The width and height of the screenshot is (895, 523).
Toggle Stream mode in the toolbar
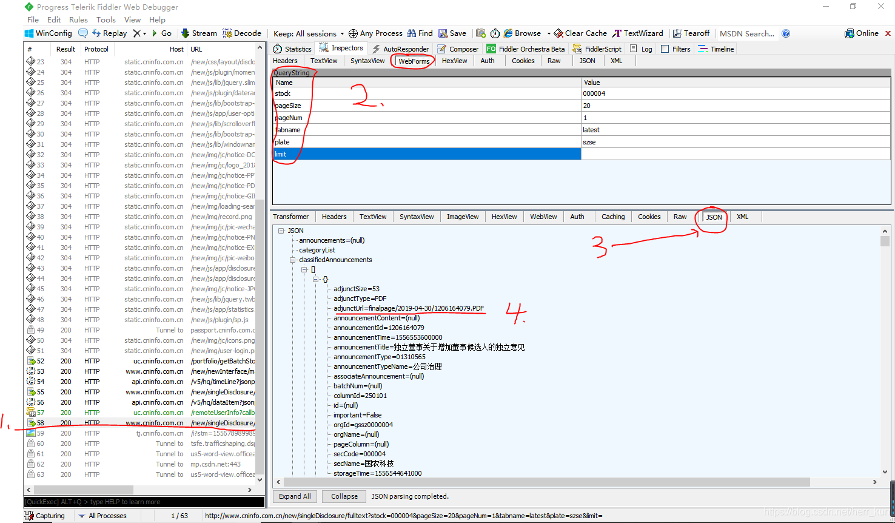(x=199, y=33)
